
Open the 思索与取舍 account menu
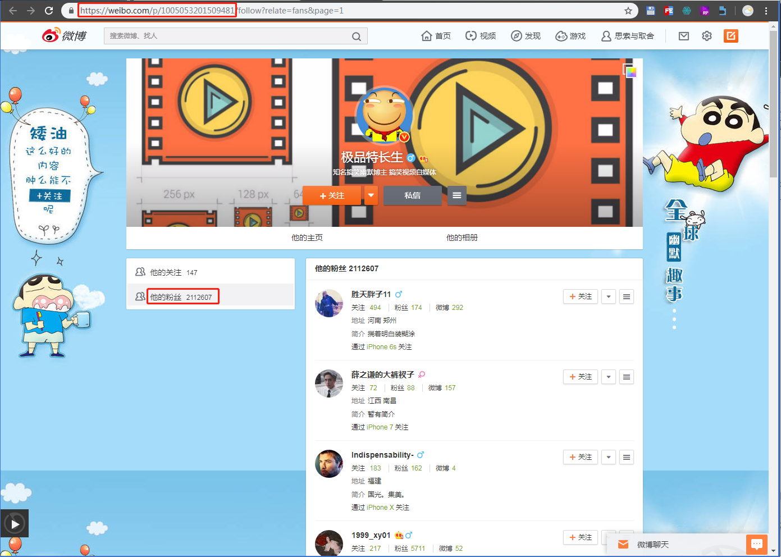(628, 36)
